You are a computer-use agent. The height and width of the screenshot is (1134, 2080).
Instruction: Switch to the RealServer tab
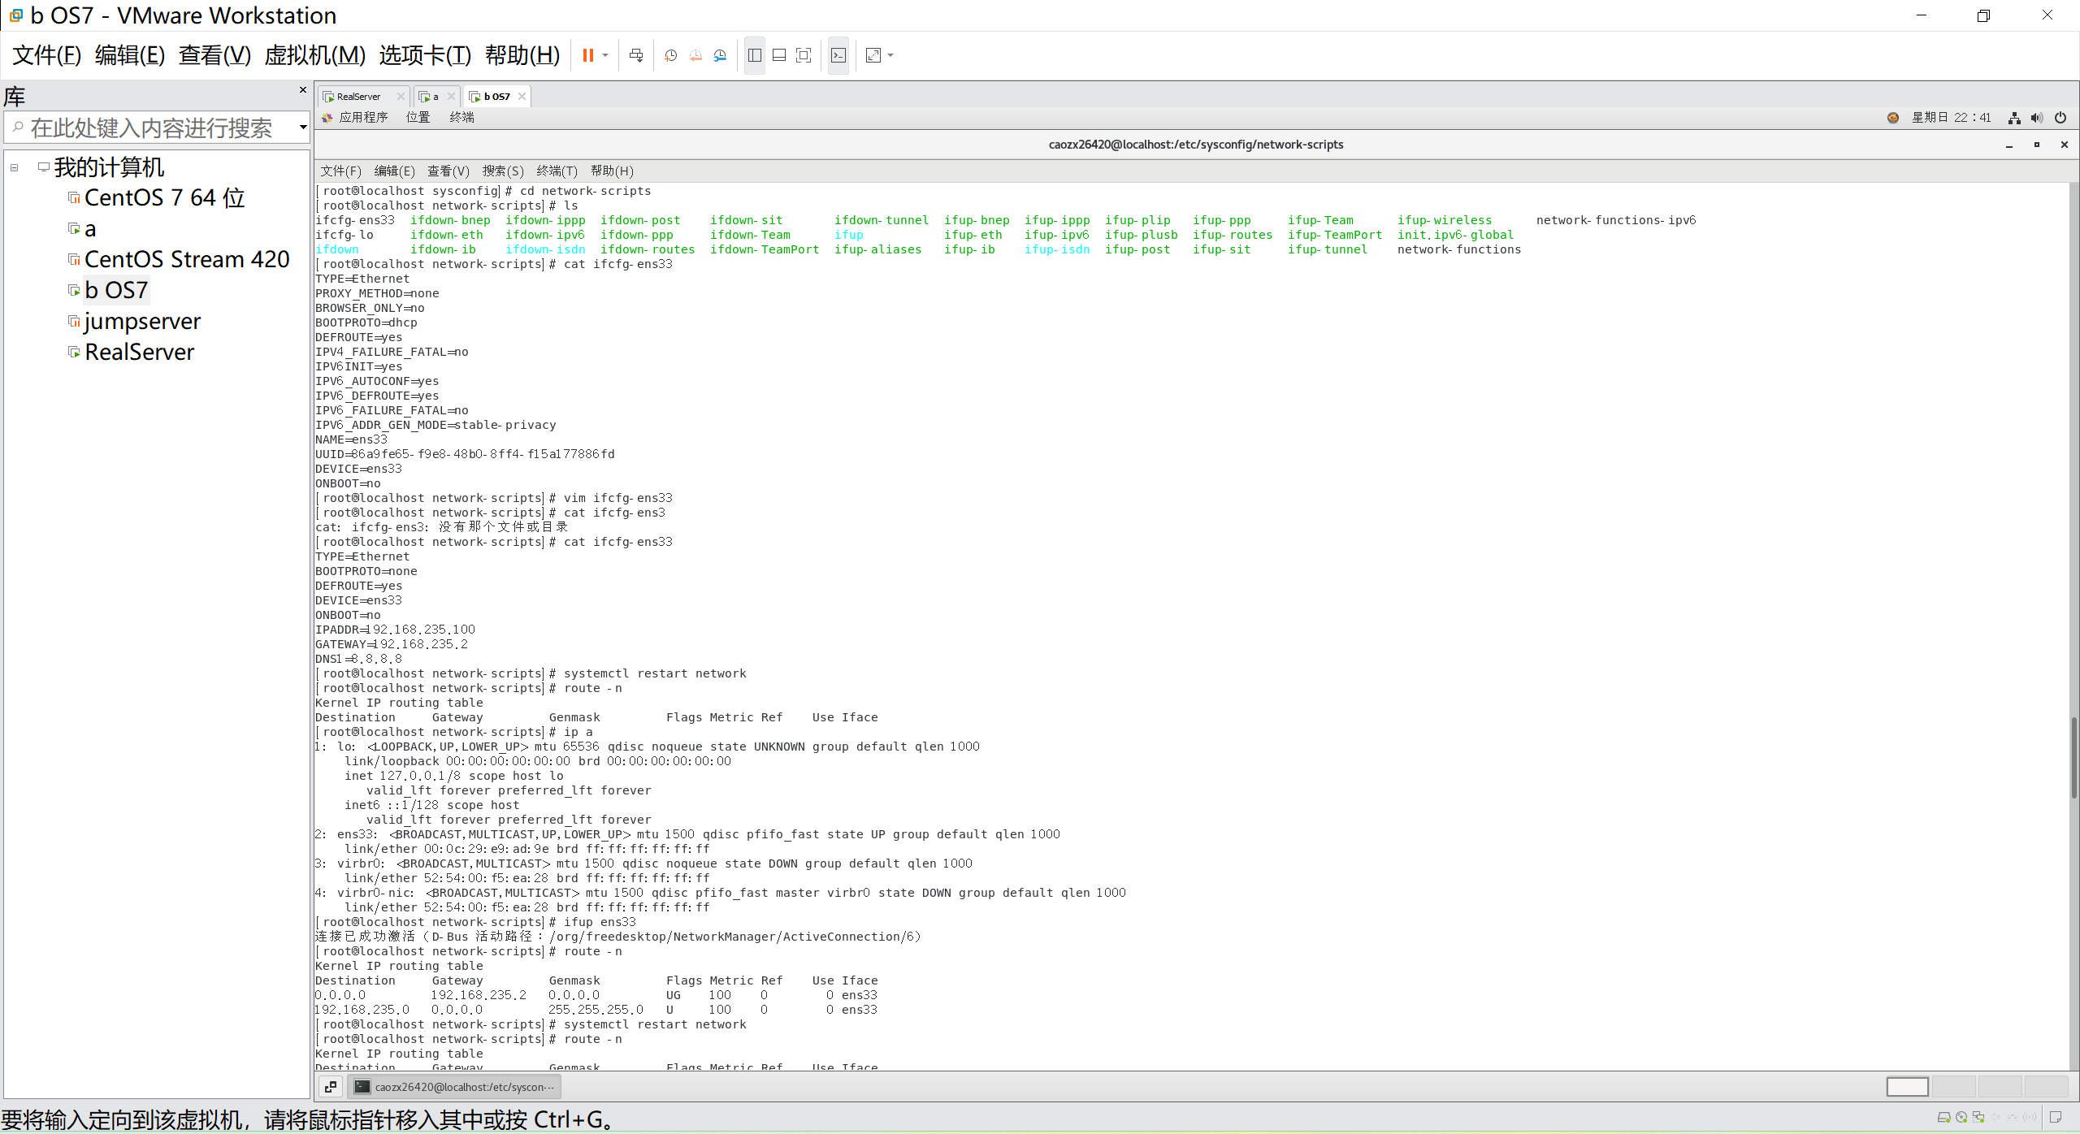(358, 97)
